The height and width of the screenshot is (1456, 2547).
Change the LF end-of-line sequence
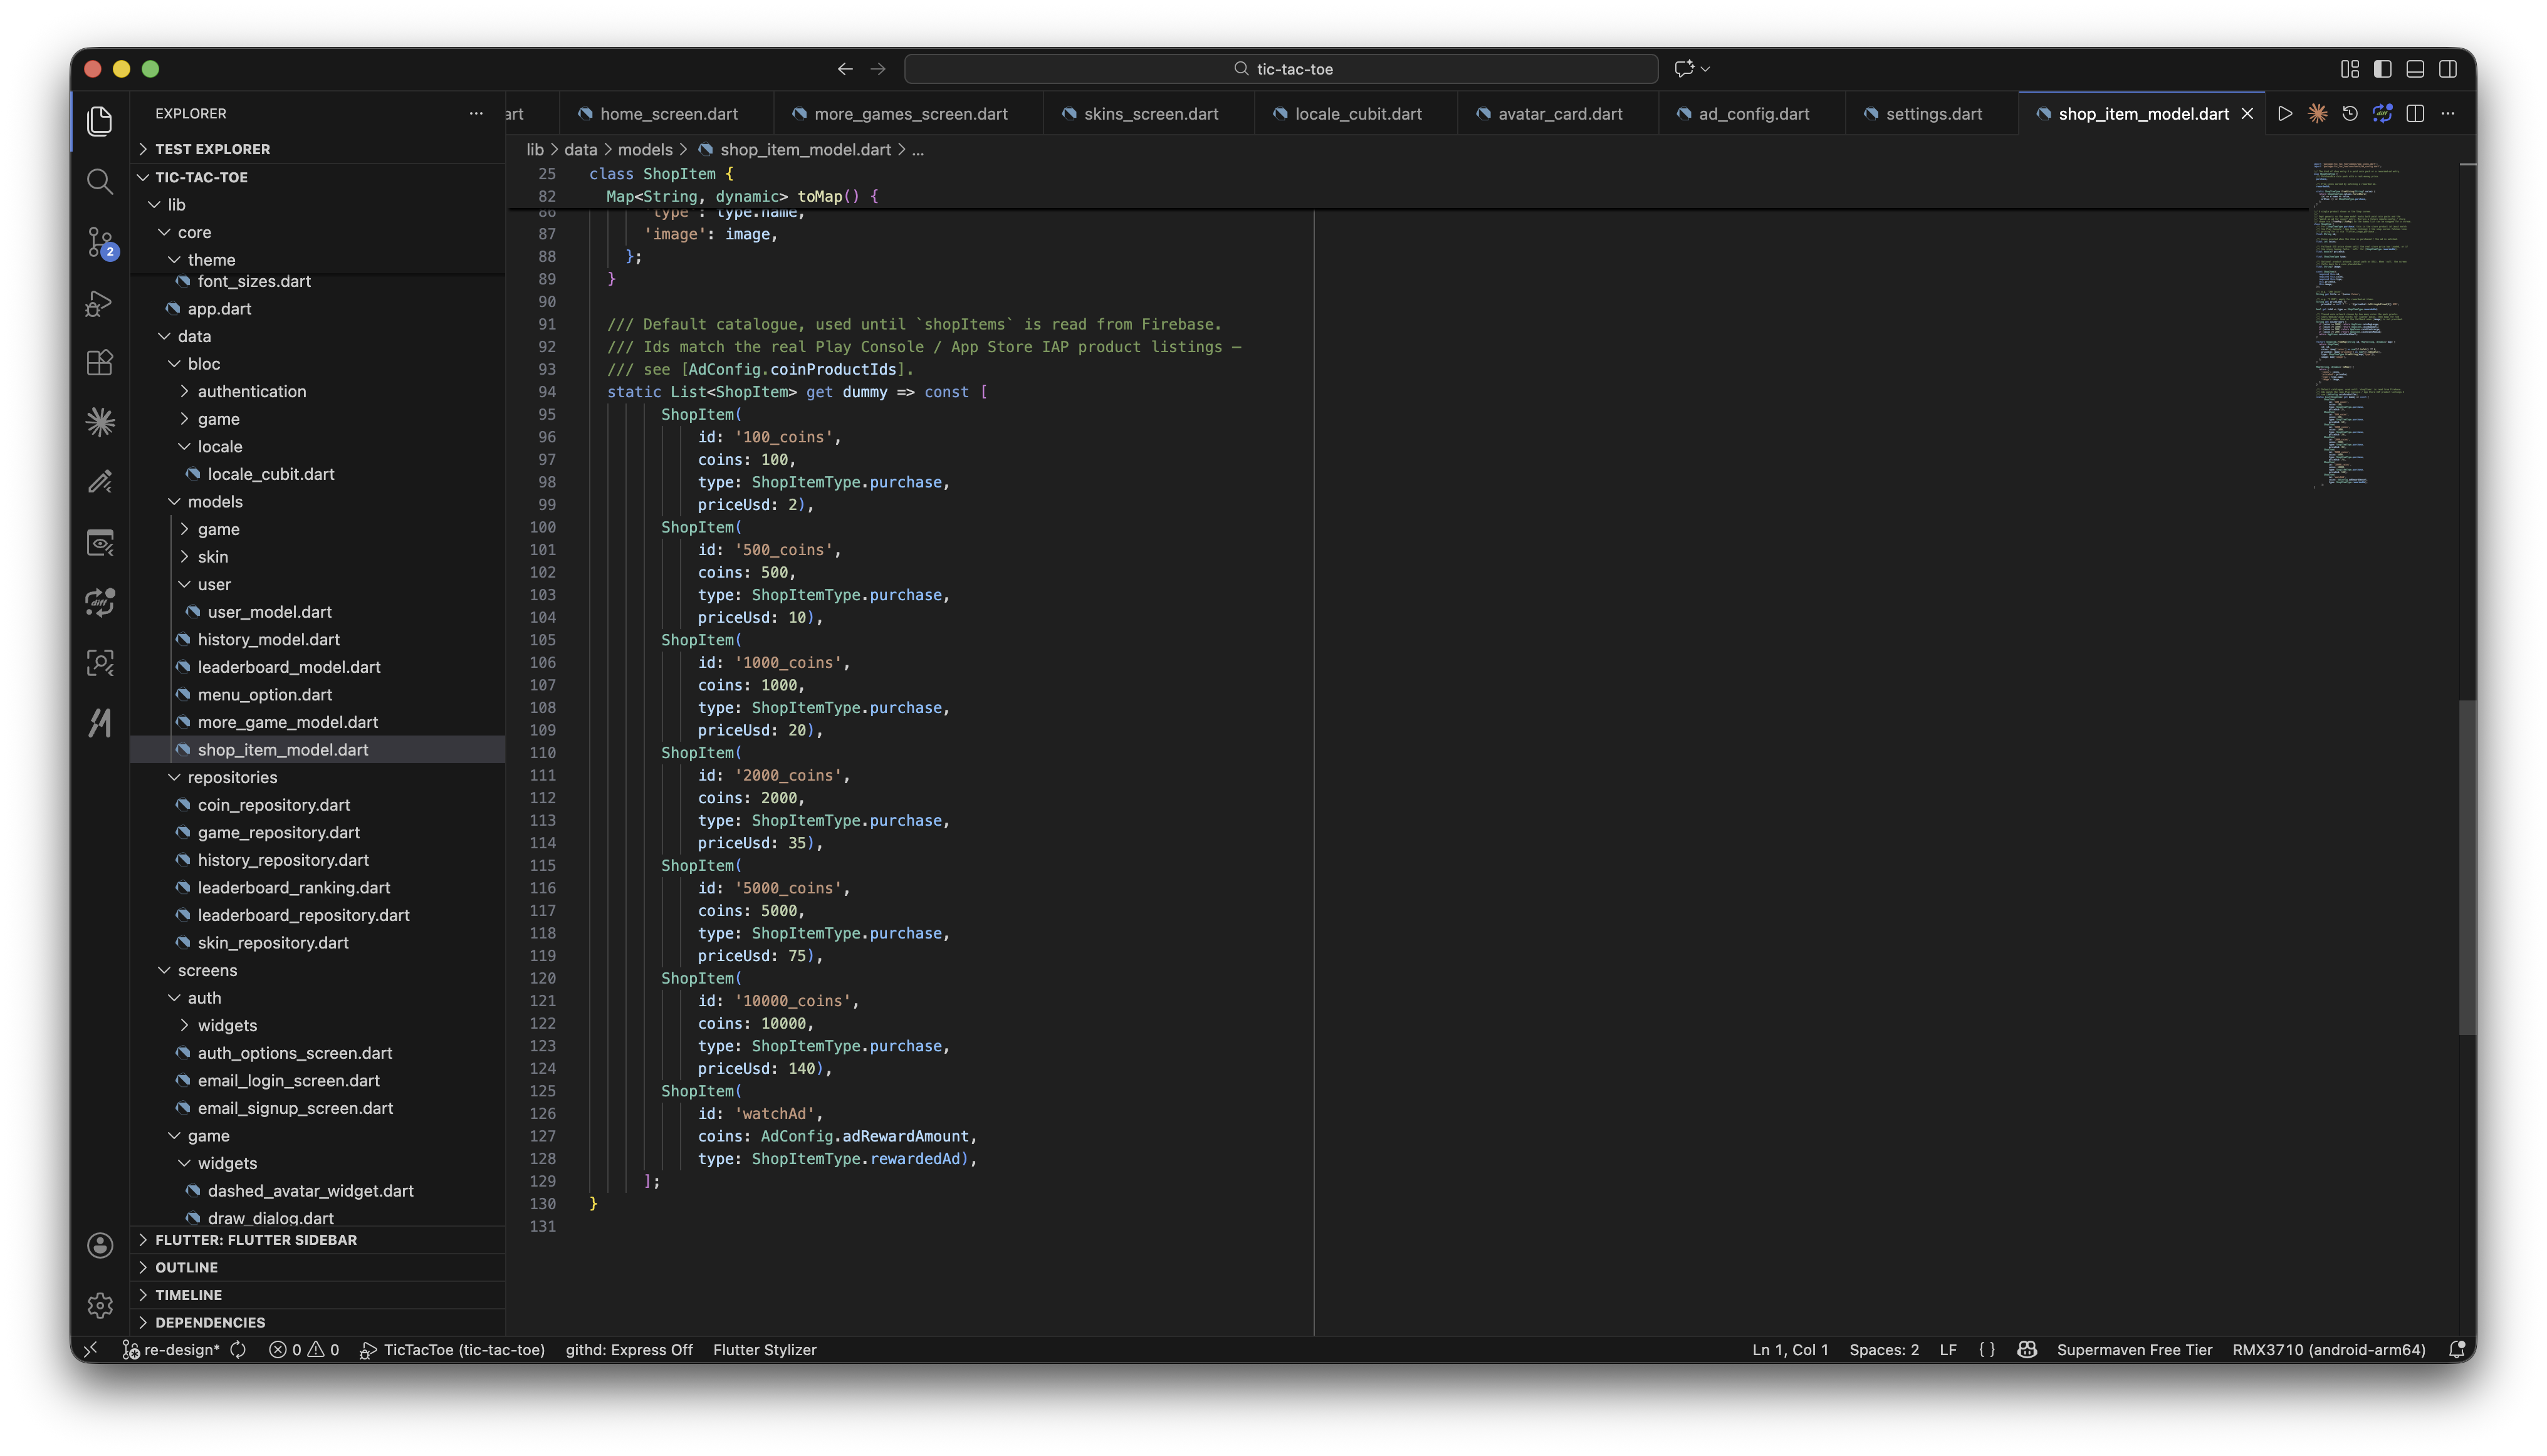click(1948, 1350)
